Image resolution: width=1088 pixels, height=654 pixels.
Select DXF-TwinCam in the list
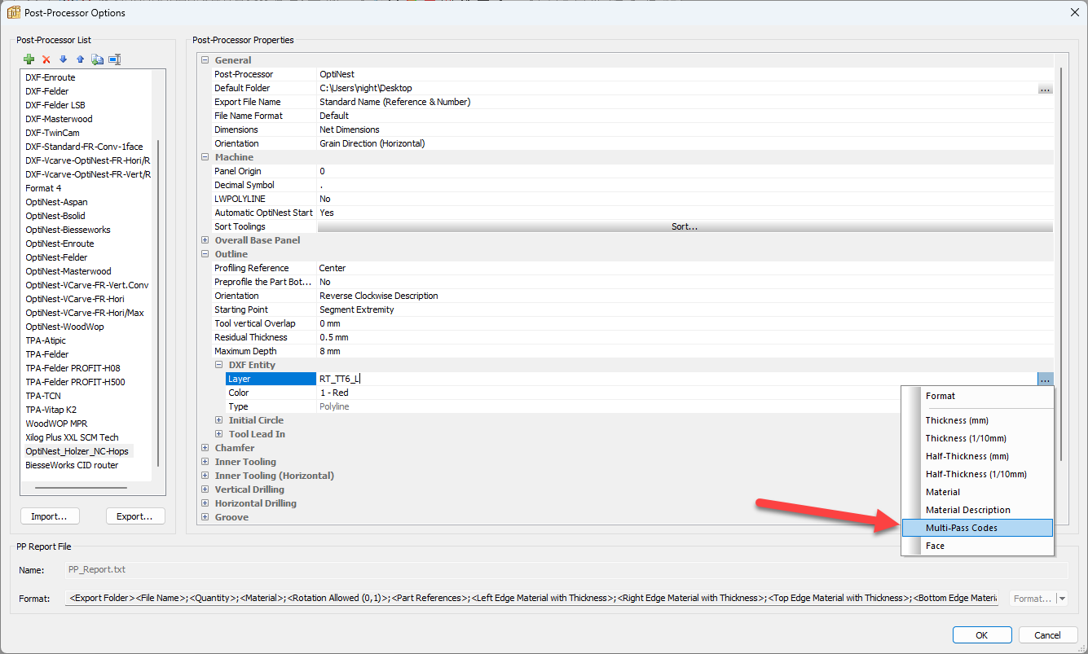click(x=52, y=133)
